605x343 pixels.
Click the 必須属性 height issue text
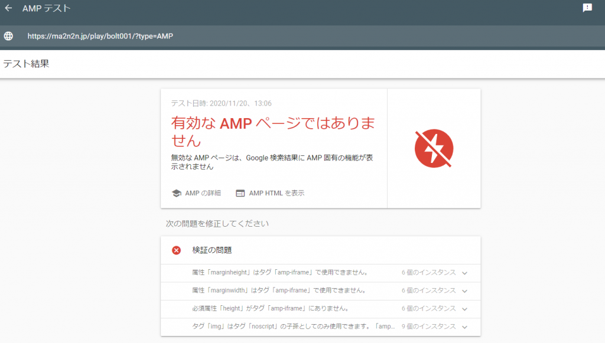(271, 308)
